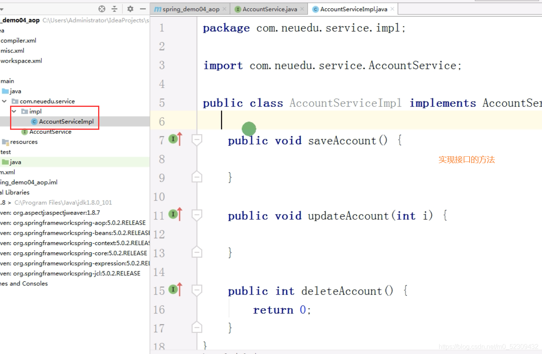Screen dimensions: 542x354
Task: Select the resources folder
Action: (24, 142)
